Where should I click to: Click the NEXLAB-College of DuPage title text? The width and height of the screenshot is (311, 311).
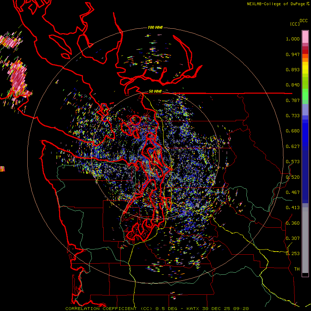click(x=276, y=4)
